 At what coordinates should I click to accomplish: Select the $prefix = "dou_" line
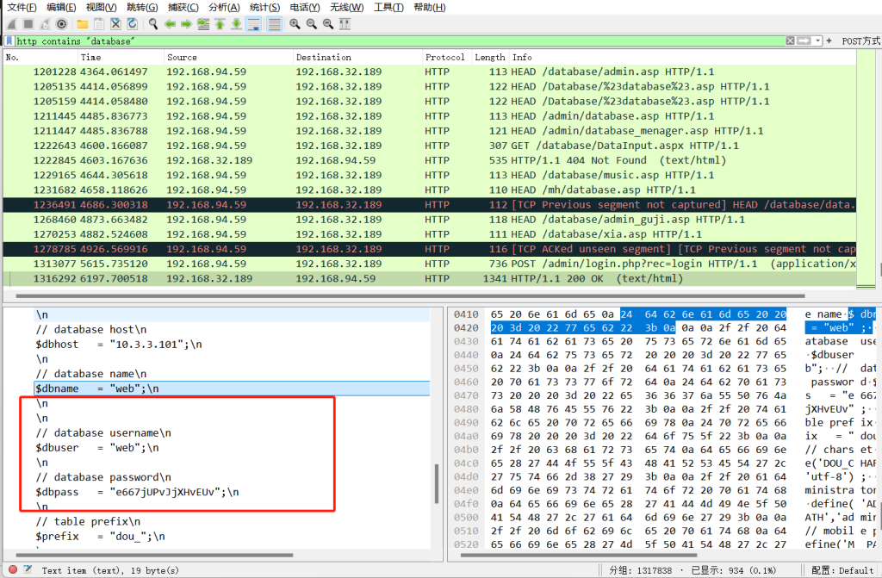pyautogui.click(x=232, y=536)
